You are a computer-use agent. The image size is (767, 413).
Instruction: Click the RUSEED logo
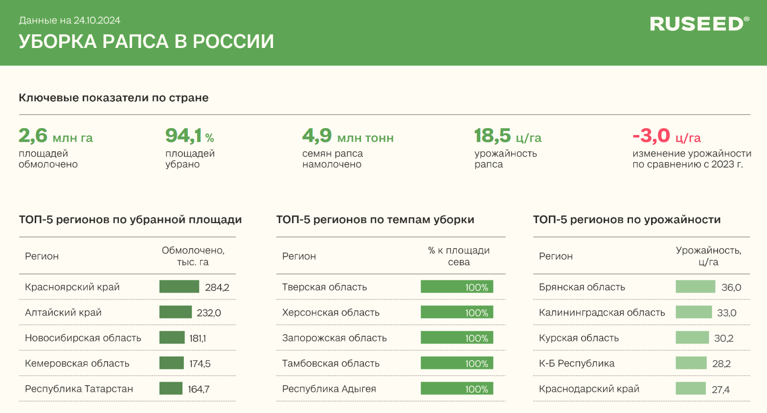click(699, 24)
